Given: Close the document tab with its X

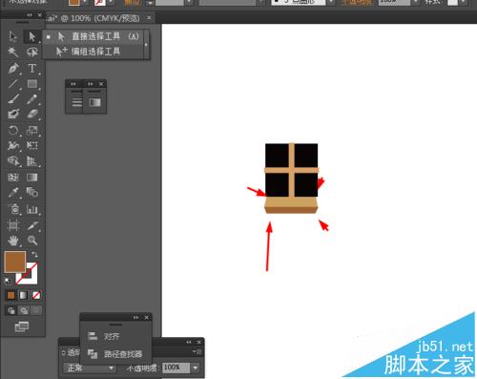Looking at the screenshot, I should click(149, 18).
